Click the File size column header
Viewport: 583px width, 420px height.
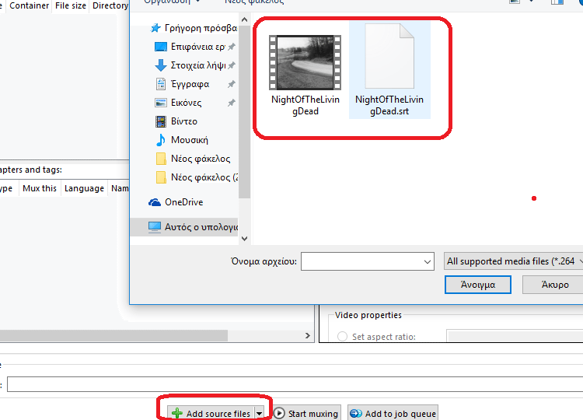[71, 6]
